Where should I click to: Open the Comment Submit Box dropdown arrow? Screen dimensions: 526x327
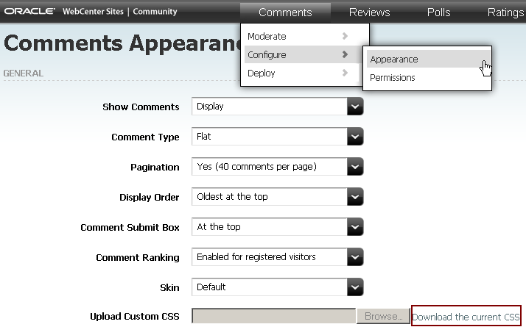point(355,227)
